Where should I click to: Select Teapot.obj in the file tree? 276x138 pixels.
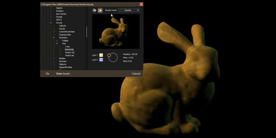pyautogui.click(x=69, y=55)
